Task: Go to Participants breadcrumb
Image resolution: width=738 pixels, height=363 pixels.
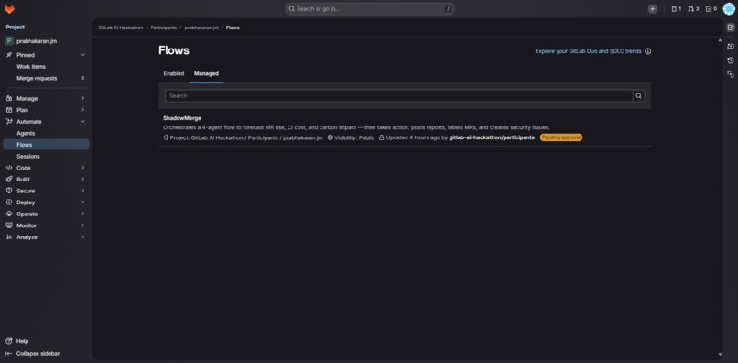Action: 164,27
